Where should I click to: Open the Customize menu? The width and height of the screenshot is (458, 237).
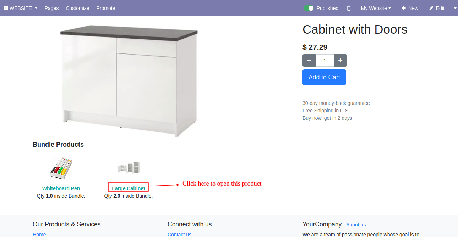pyautogui.click(x=77, y=8)
